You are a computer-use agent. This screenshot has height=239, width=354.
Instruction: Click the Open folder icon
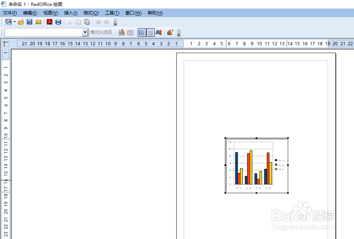(x=21, y=22)
